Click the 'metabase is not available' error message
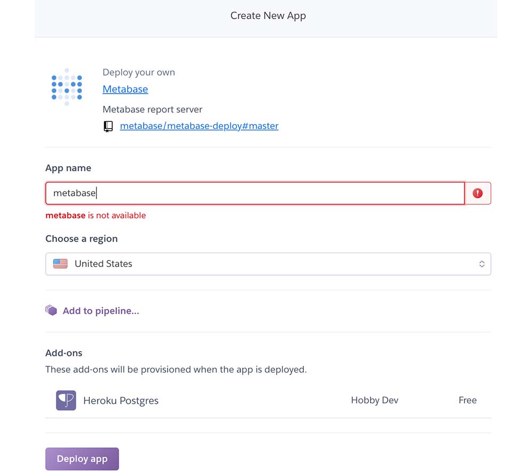 [95, 215]
